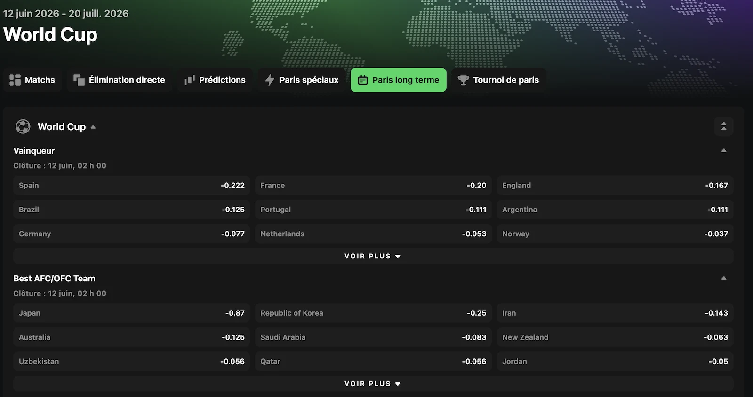The image size is (753, 397).
Task: Collapse the Best AFC/OFC Team market
Action: [x=724, y=278]
